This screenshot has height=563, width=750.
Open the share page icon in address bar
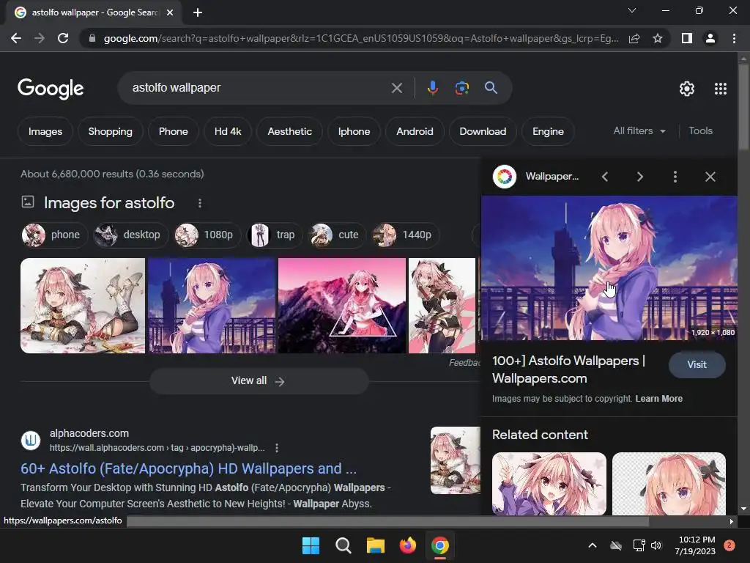[634, 38]
